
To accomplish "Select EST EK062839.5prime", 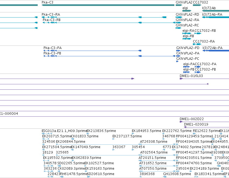I will click(73, 160).
